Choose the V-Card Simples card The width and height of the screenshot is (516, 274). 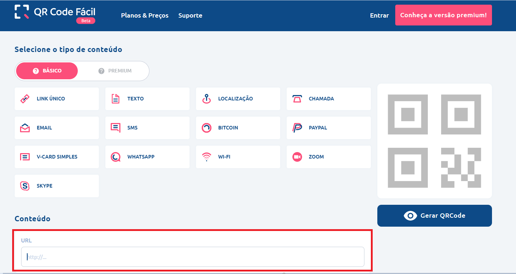tap(57, 157)
